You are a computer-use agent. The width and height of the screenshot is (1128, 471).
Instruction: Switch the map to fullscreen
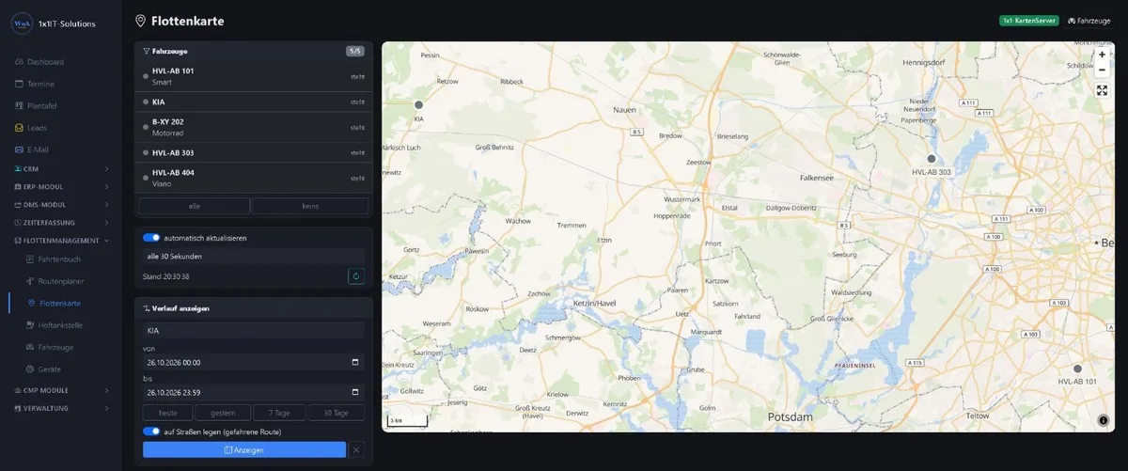click(x=1102, y=90)
